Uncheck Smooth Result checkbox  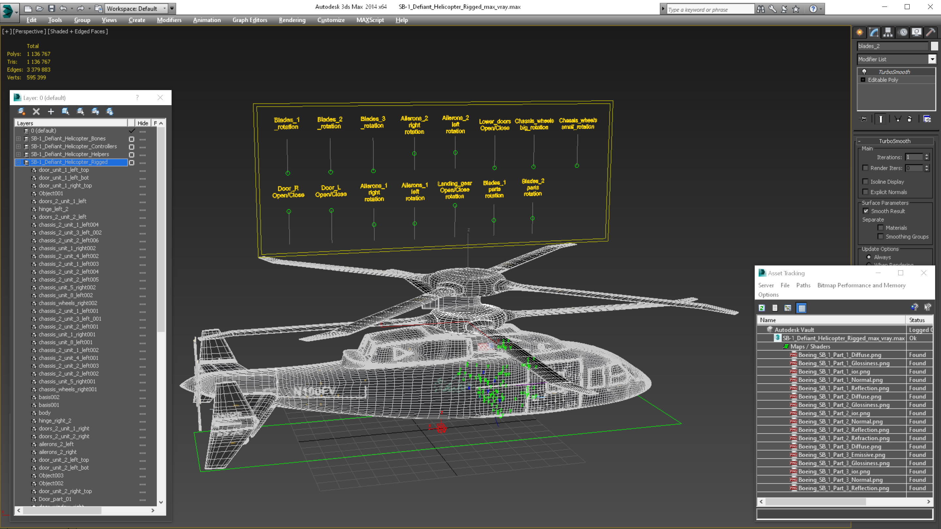[866, 211]
